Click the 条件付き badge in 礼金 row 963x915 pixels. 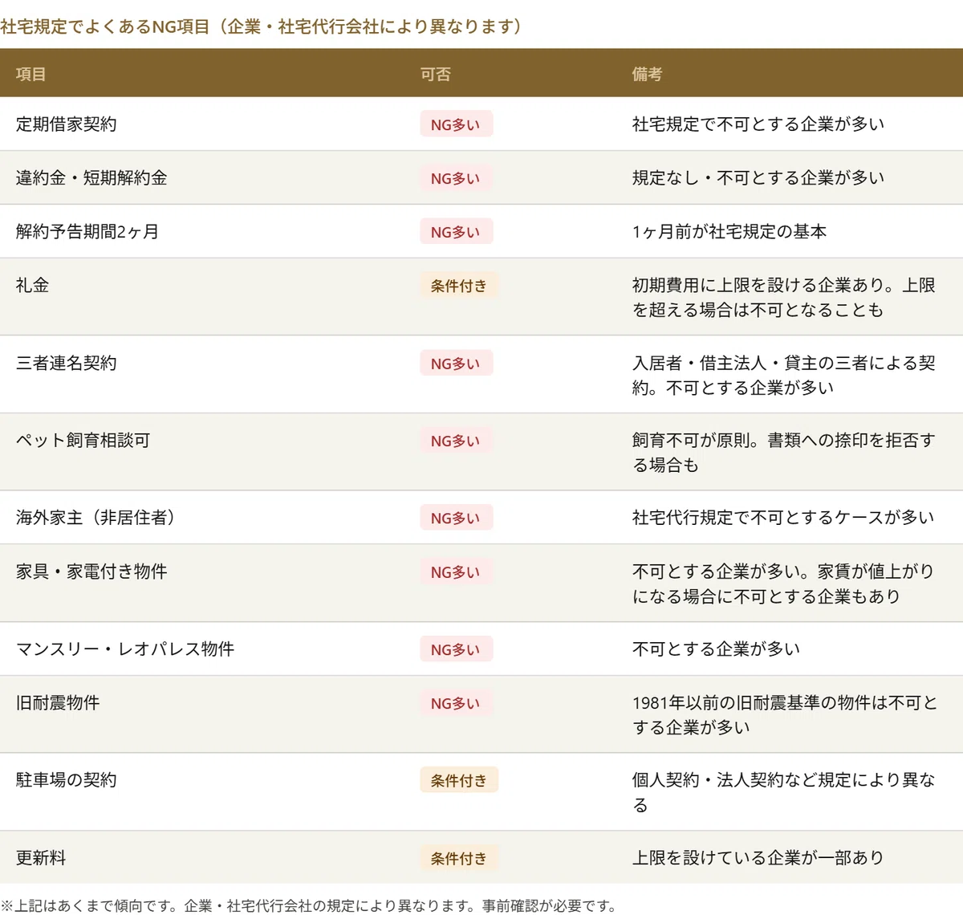pyautogui.click(x=459, y=286)
